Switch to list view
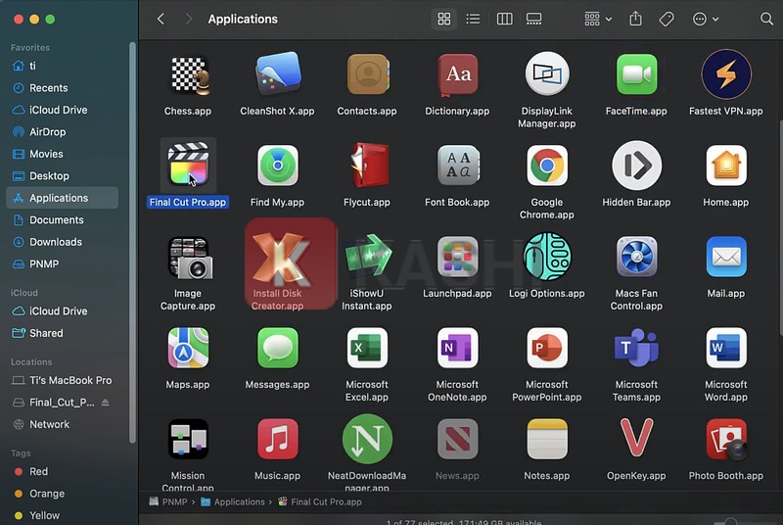The image size is (783, 525). point(473,19)
